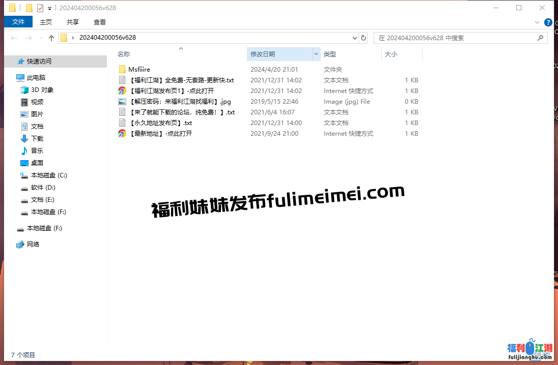Screen dimensions: 558x365
Task: Open 本地磁盘 (C:) drive
Action: click(49, 175)
